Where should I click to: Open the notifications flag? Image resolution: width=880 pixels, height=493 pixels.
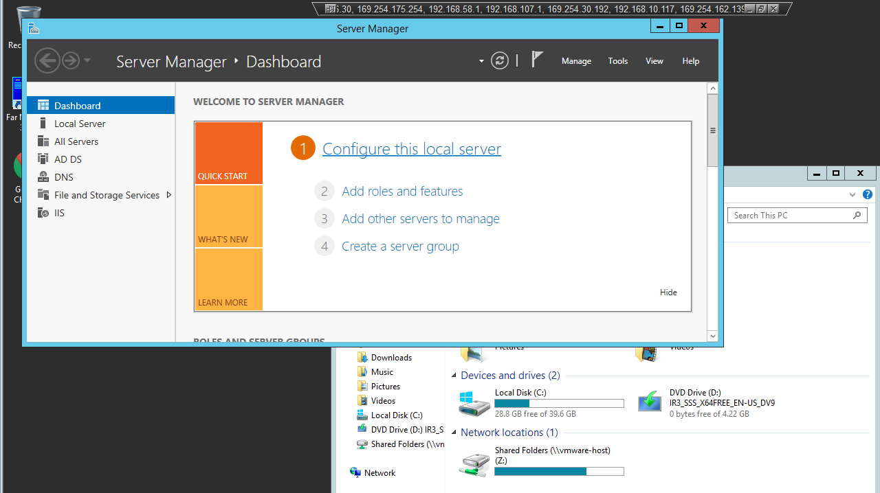538,60
